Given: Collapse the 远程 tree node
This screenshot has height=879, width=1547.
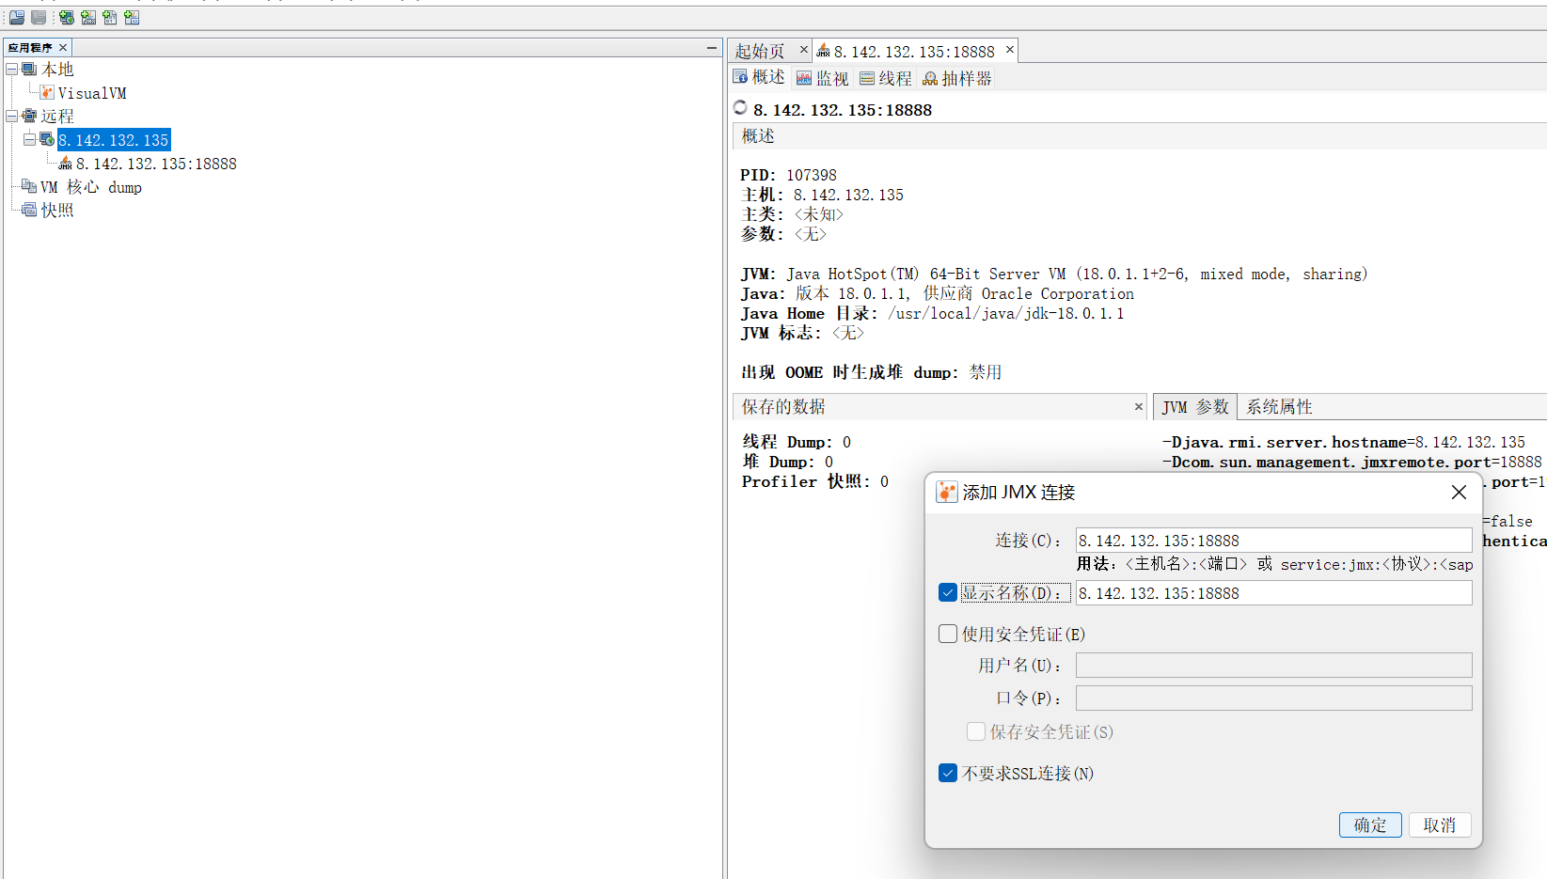Looking at the screenshot, I should click(x=11, y=116).
